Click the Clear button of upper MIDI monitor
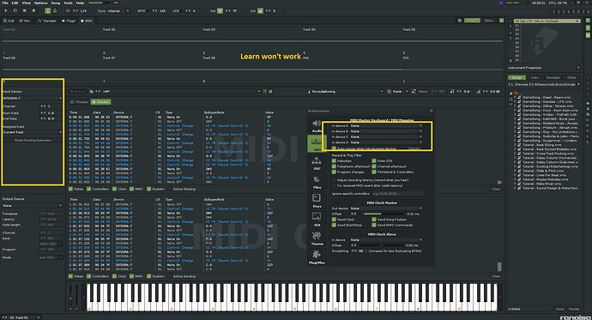 [x=496, y=189]
